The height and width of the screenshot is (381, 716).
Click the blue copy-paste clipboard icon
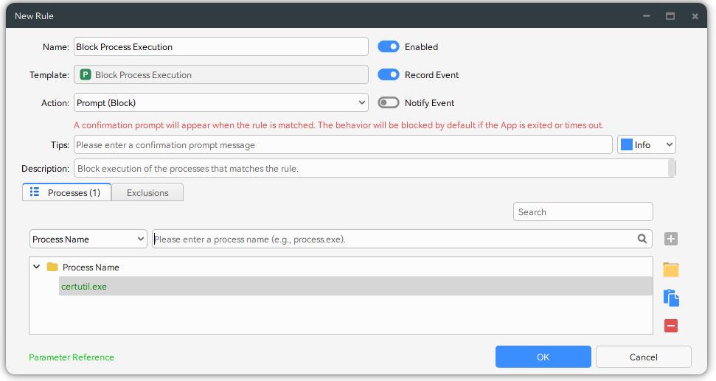(x=670, y=298)
